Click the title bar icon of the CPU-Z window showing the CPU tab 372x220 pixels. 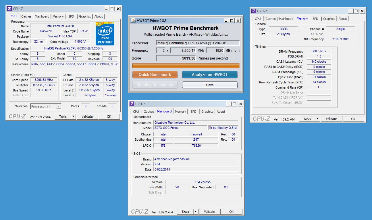pos(9,9)
